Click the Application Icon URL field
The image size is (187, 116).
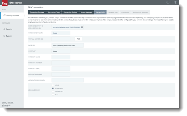(68, 80)
